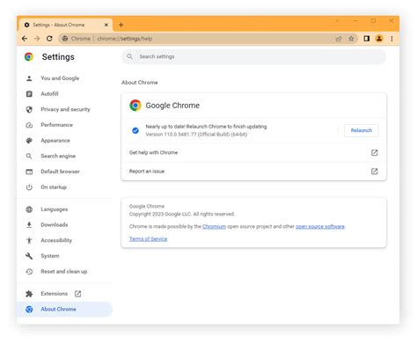Screen dimensions: 417x344
Task: Close the Settings - About Chrome tab
Action: [x=106, y=25]
